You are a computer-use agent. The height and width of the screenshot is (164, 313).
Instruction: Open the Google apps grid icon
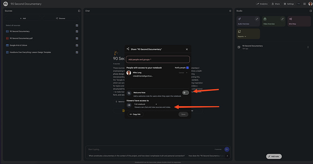click(x=304, y=4)
